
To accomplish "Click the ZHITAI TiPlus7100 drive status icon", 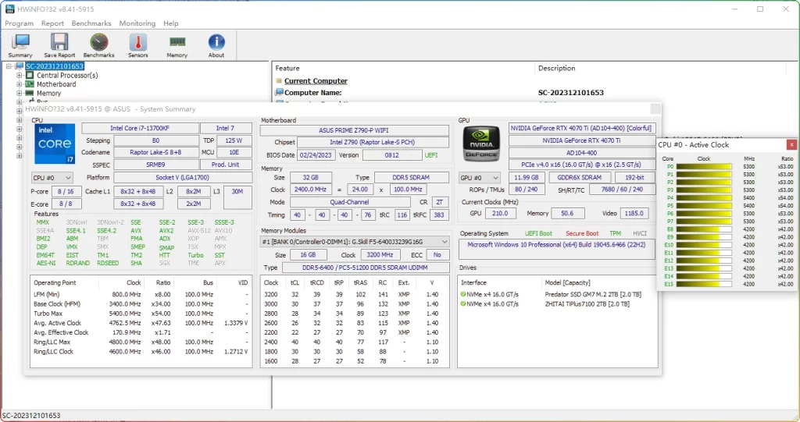I will [x=463, y=303].
